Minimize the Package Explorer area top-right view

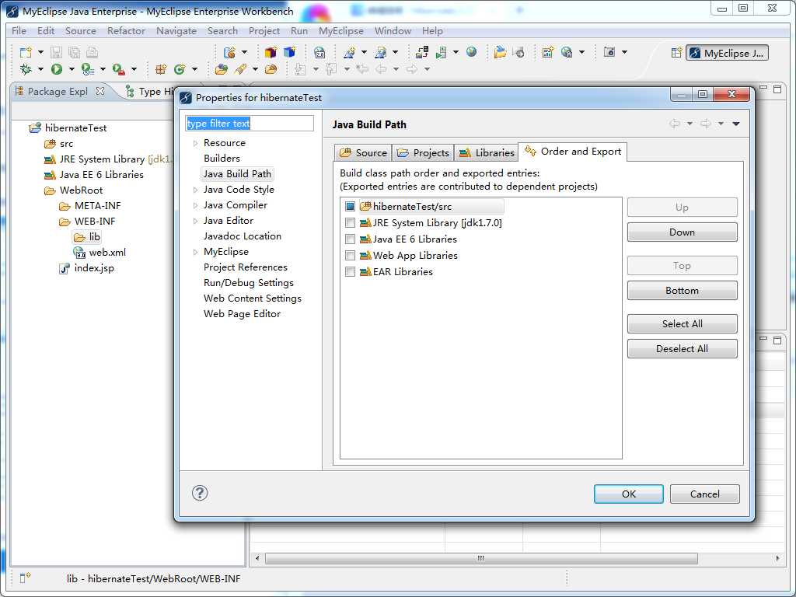(x=763, y=89)
